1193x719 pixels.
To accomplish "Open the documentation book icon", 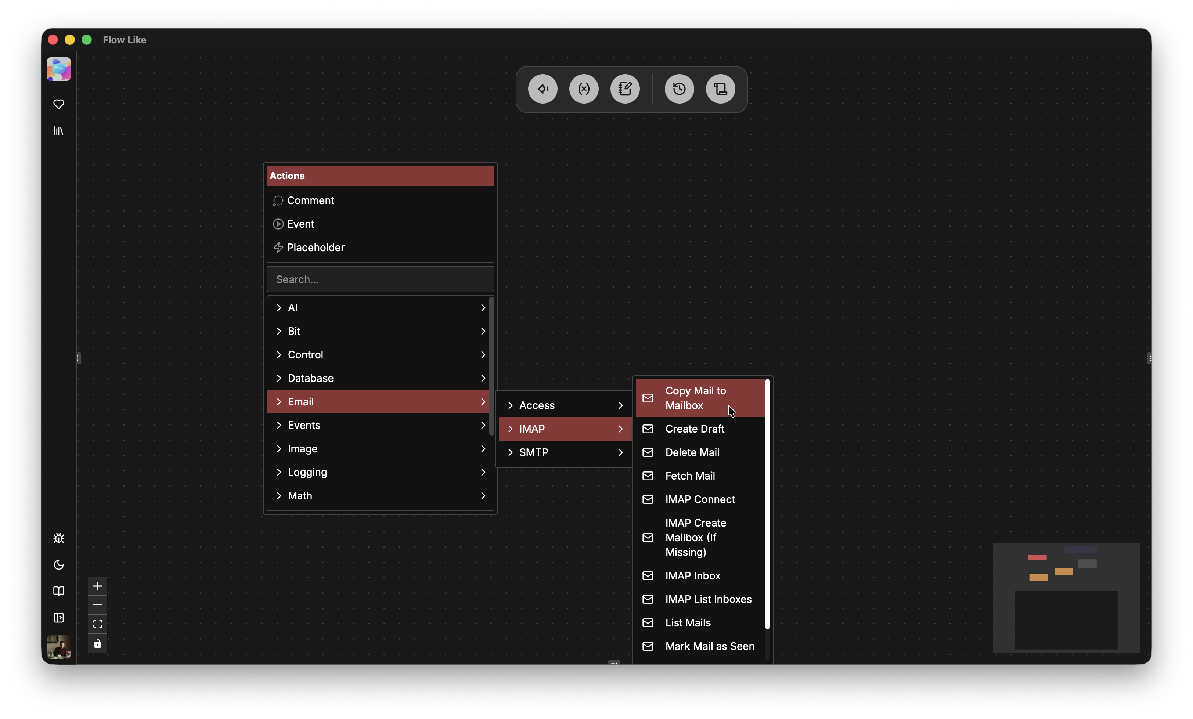I will [58, 591].
